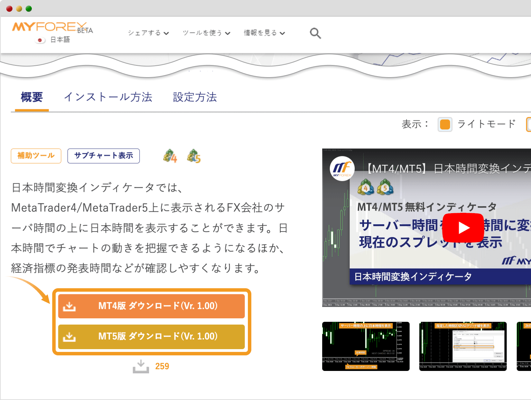Download the MT4版 indicator (Vr. 1.00)

point(151,306)
